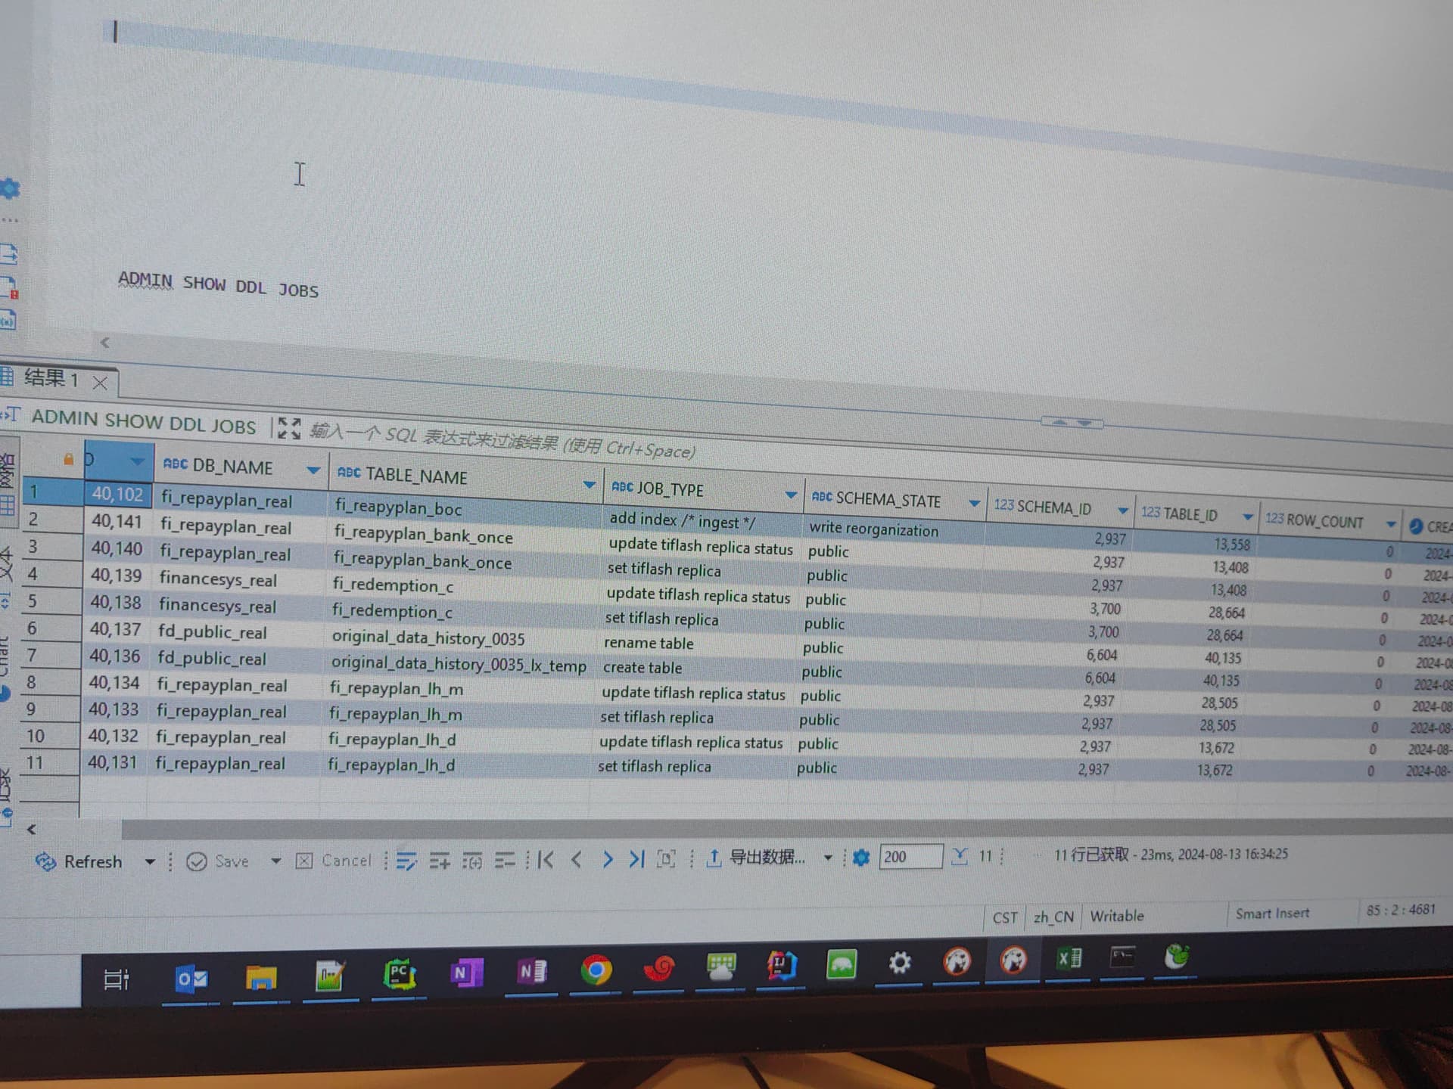This screenshot has width=1453, height=1089.
Task: Go to the first page of results
Action: click(546, 860)
